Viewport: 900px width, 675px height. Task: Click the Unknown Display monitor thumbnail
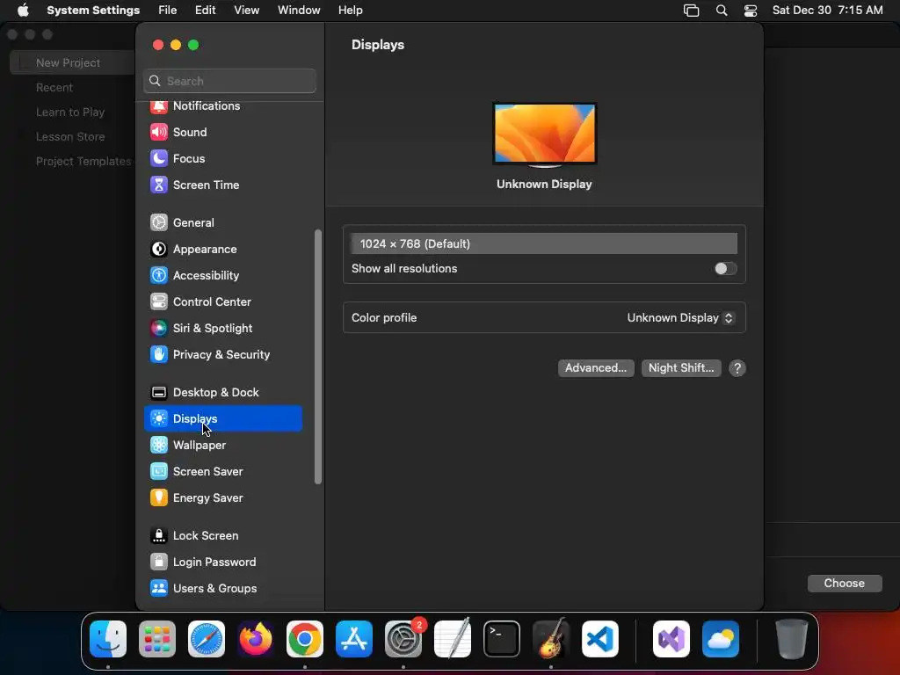pos(544,134)
